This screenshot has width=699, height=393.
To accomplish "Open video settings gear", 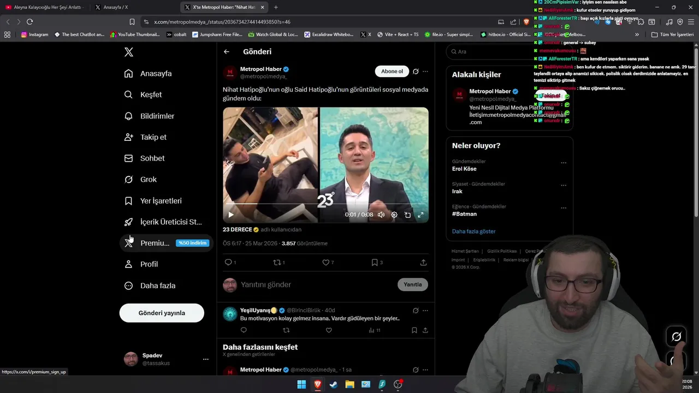I will coord(394,215).
